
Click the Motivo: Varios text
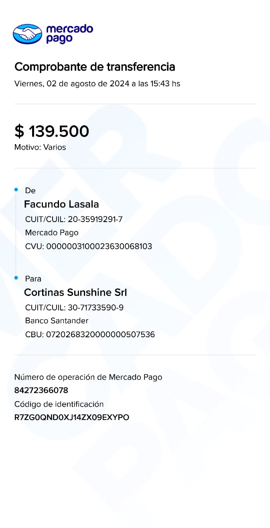pos(40,147)
